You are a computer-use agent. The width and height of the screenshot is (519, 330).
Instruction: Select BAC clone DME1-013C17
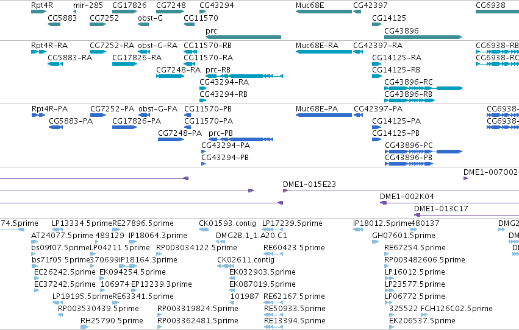click(x=441, y=209)
